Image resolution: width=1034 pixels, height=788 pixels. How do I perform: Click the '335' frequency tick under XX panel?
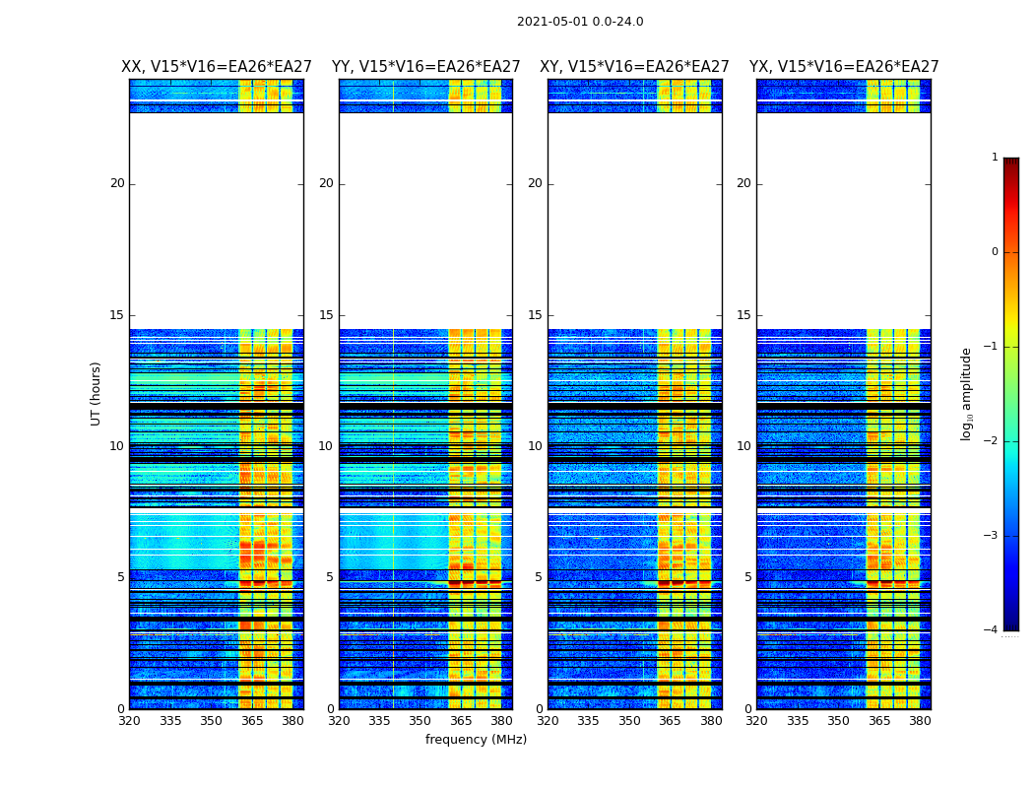(170, 721)
